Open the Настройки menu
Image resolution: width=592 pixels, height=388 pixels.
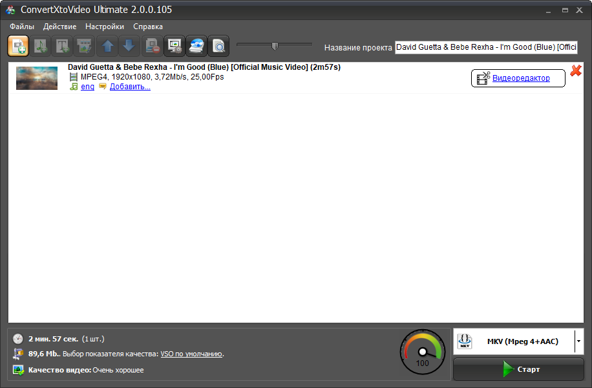(105, 27)
